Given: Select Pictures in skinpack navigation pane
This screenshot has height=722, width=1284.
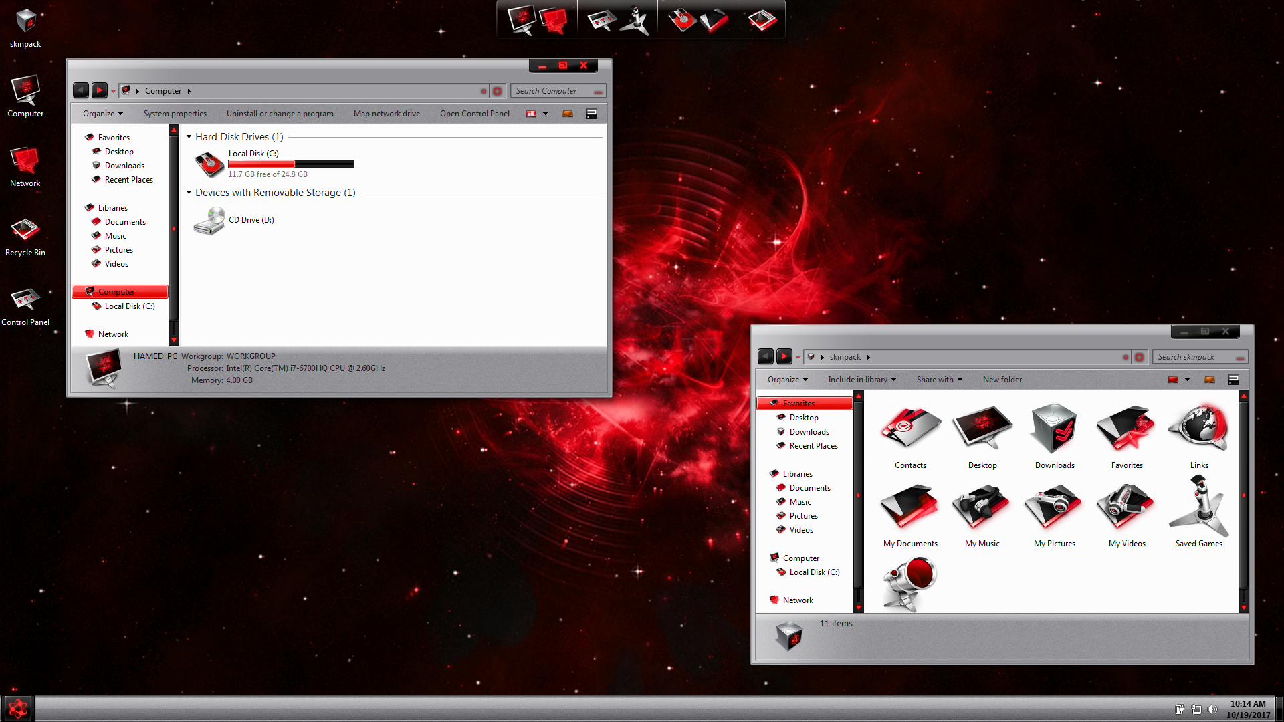Looking at the screenshot, I should (x=803, y=516).
